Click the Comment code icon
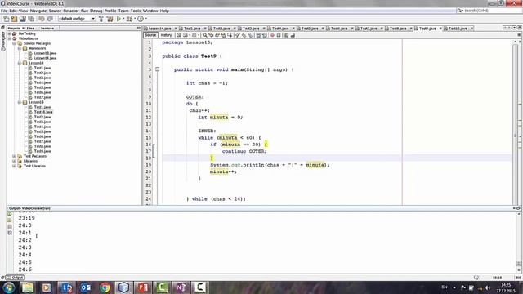Viewport: 523px width, 294px height. tap(287, 35)
